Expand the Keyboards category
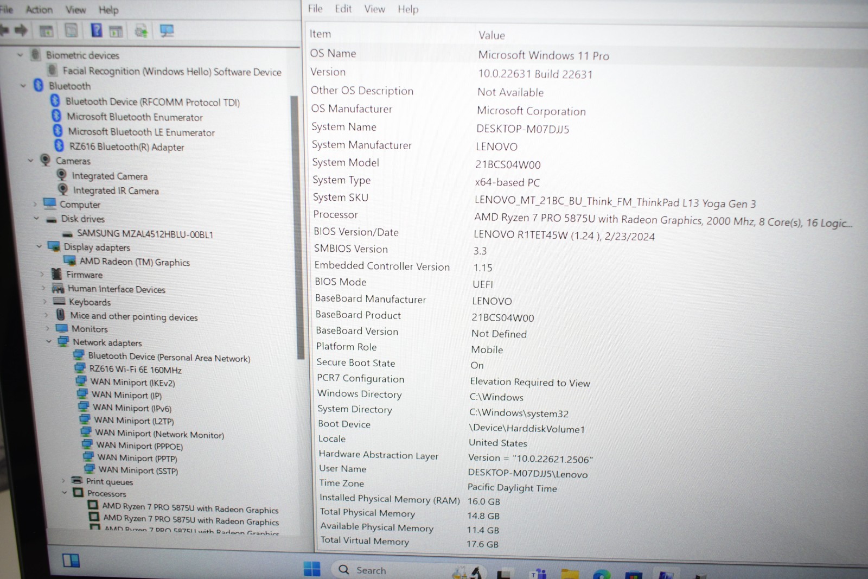The height and width of the screenshot is (579, 868). pos(44,301)
